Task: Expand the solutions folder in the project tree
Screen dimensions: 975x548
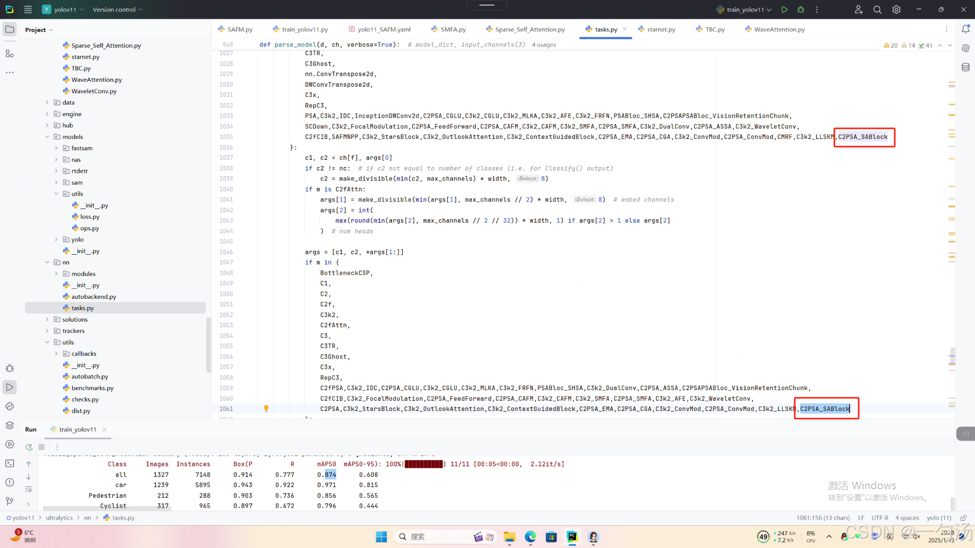Action: (x=47, y=320)
